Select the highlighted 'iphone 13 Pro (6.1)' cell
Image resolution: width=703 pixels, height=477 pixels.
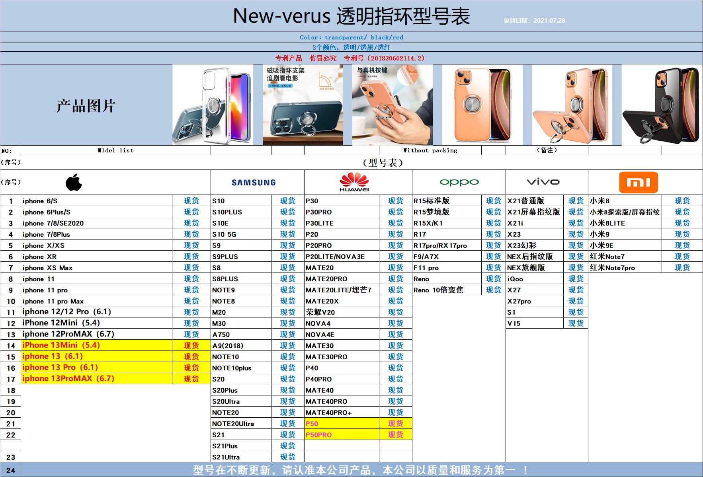coord(96,368)
